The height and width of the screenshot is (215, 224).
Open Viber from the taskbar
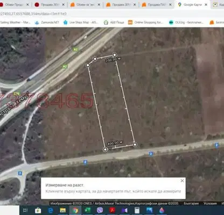click(x=100, y=210)
